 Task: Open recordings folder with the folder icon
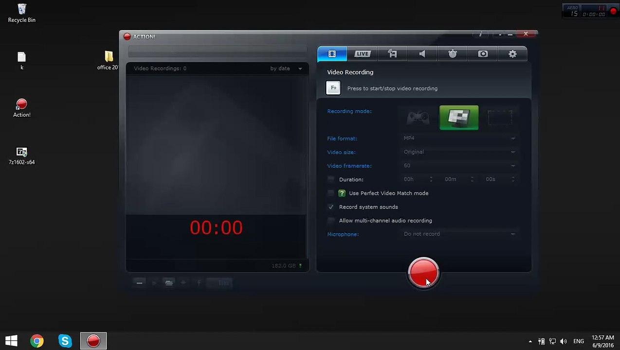[x=169, y=283]
